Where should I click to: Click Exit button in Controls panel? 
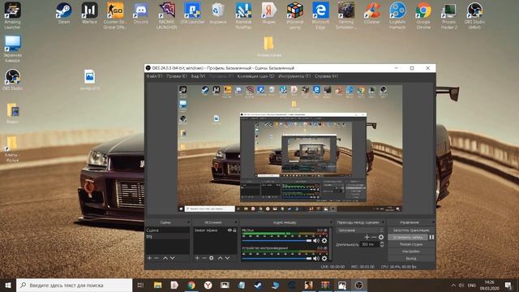click(x=411, y=258)
